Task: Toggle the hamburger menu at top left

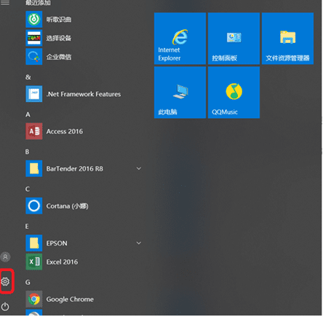Action: coord(5,2)
